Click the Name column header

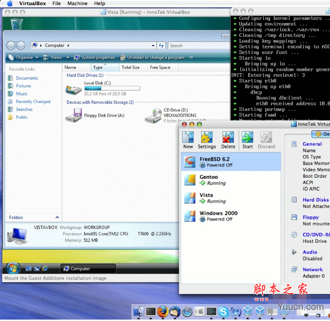(77, 67)
